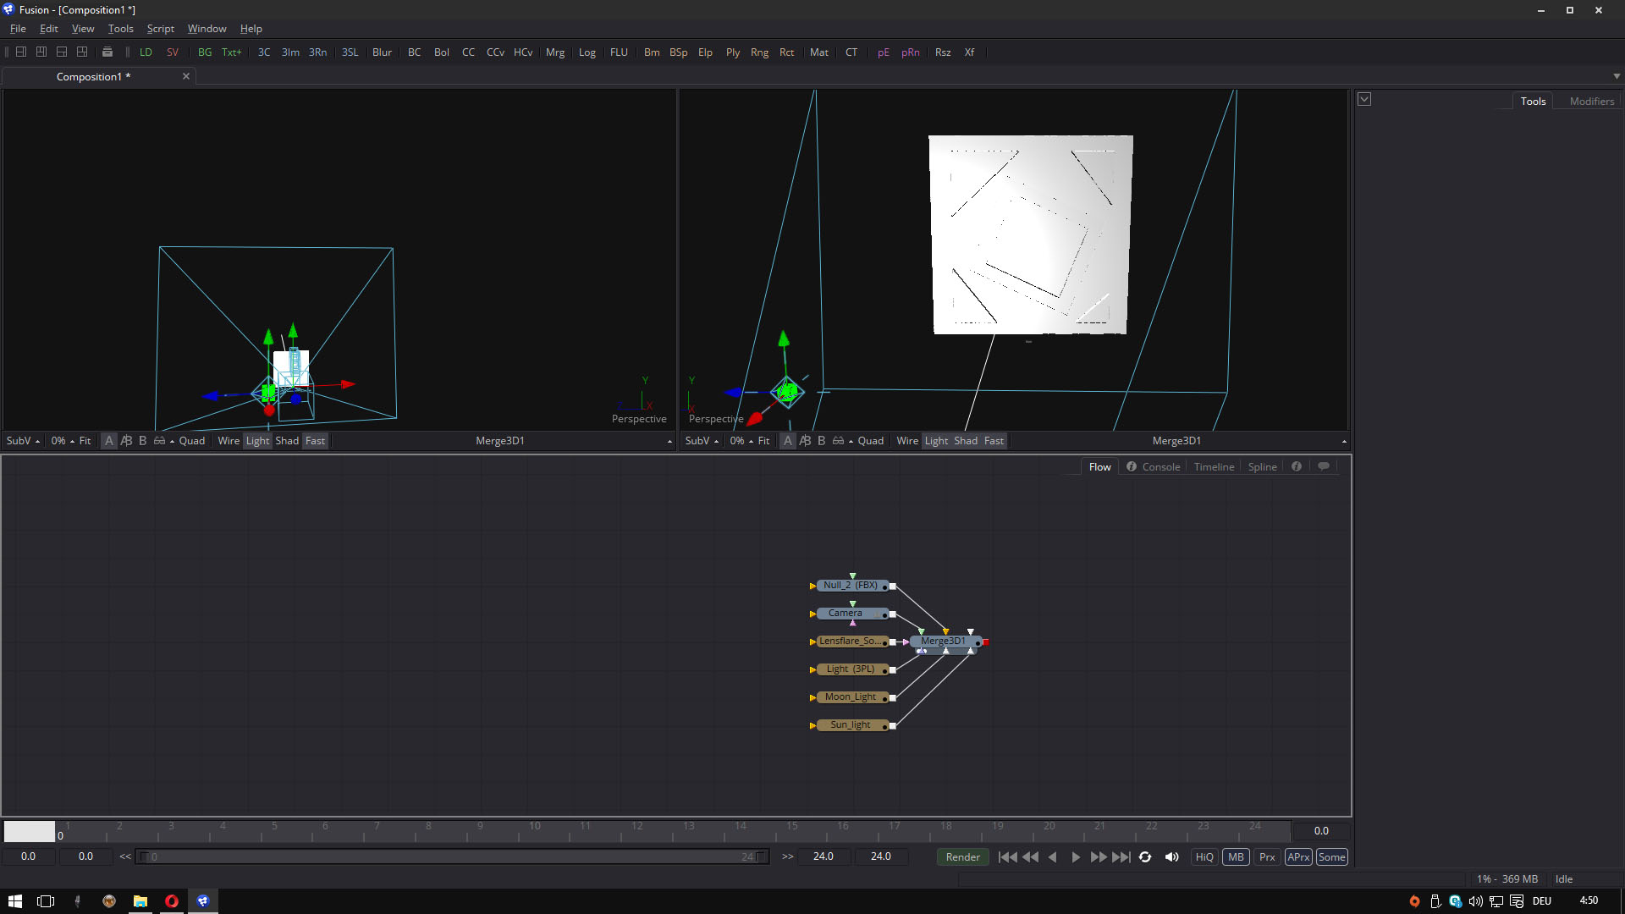Image resolution: width=1625 pixels, height=914 pixels.
Task: Add a Camera 3D (3C) tool
Action: [264, 52]
